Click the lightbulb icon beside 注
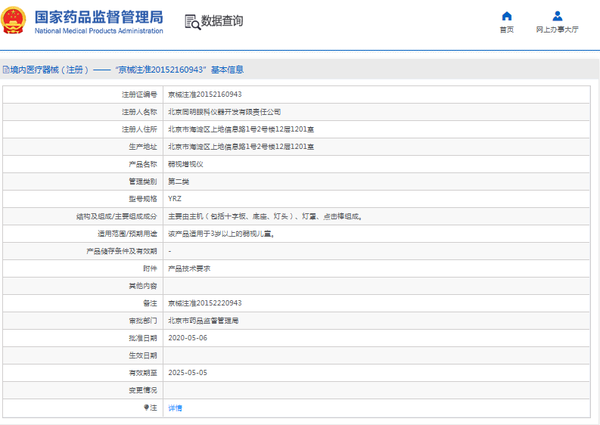This screenshot has height=425, width=600. pyautogui.click(x=146, y=408)
